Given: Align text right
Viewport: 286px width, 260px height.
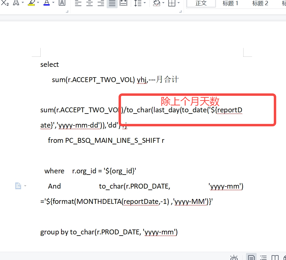Looking at the screenshot, I should click(x=101, y=3).
